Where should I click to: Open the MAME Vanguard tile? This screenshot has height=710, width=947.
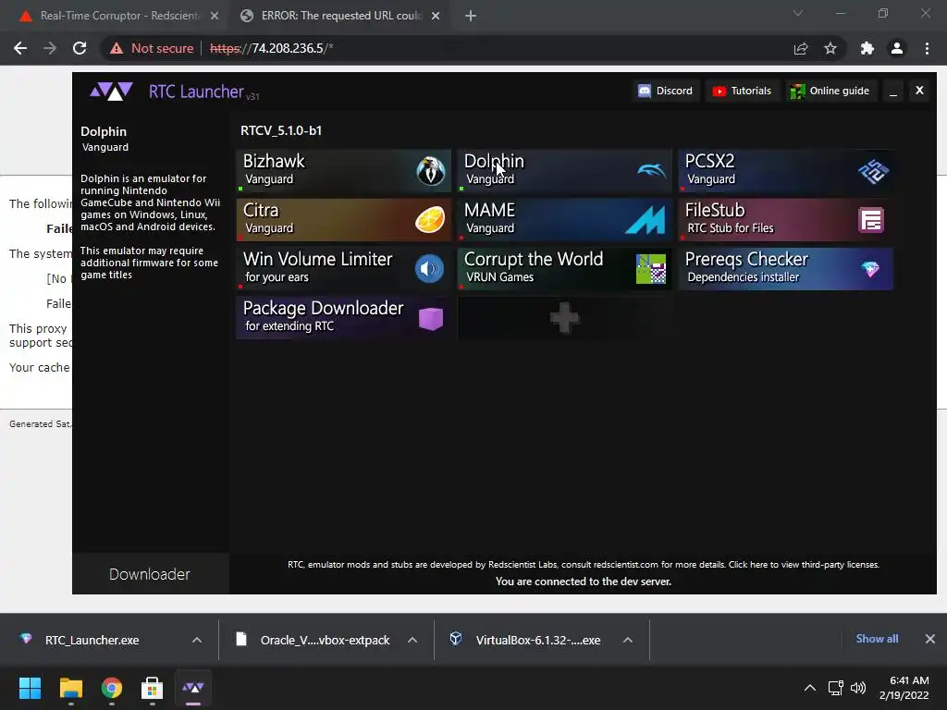pyautogui.click(x=564, y=220)
